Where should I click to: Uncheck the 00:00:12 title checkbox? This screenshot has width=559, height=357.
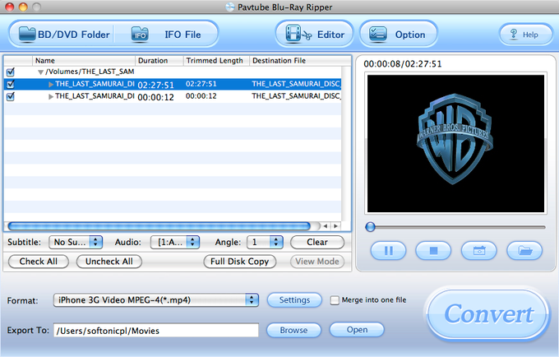click(x=11, y=96)
